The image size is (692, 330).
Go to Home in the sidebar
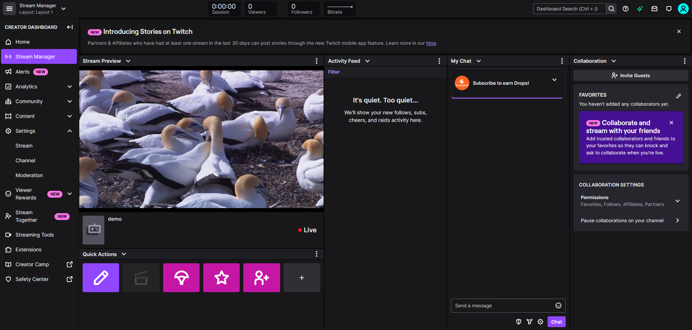(x=39, y=42)
